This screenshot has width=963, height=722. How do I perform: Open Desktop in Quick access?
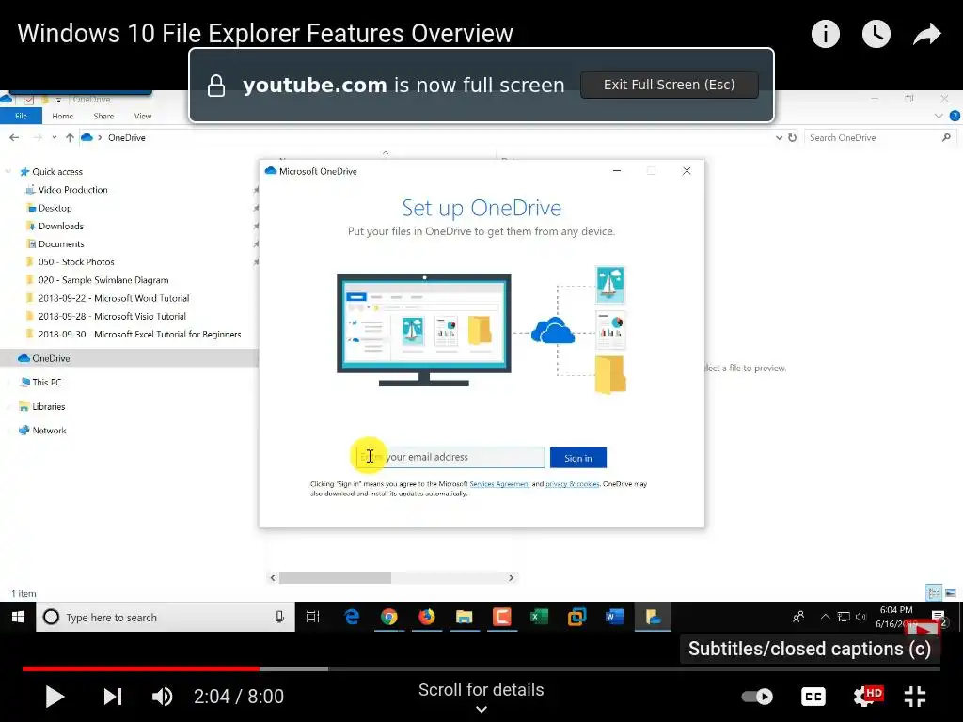pos(55,208)
